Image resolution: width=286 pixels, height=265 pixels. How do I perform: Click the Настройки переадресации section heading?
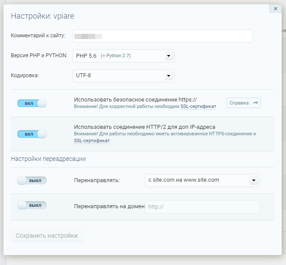click(x=48, y=159)
